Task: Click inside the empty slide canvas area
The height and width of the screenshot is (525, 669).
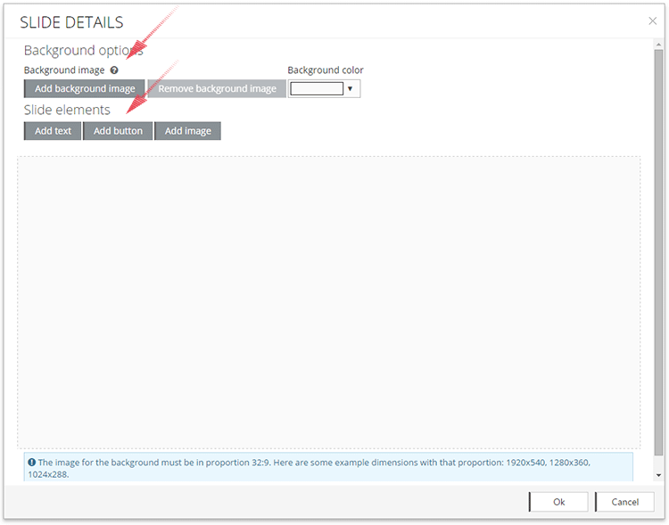Action: coord(328,303)
